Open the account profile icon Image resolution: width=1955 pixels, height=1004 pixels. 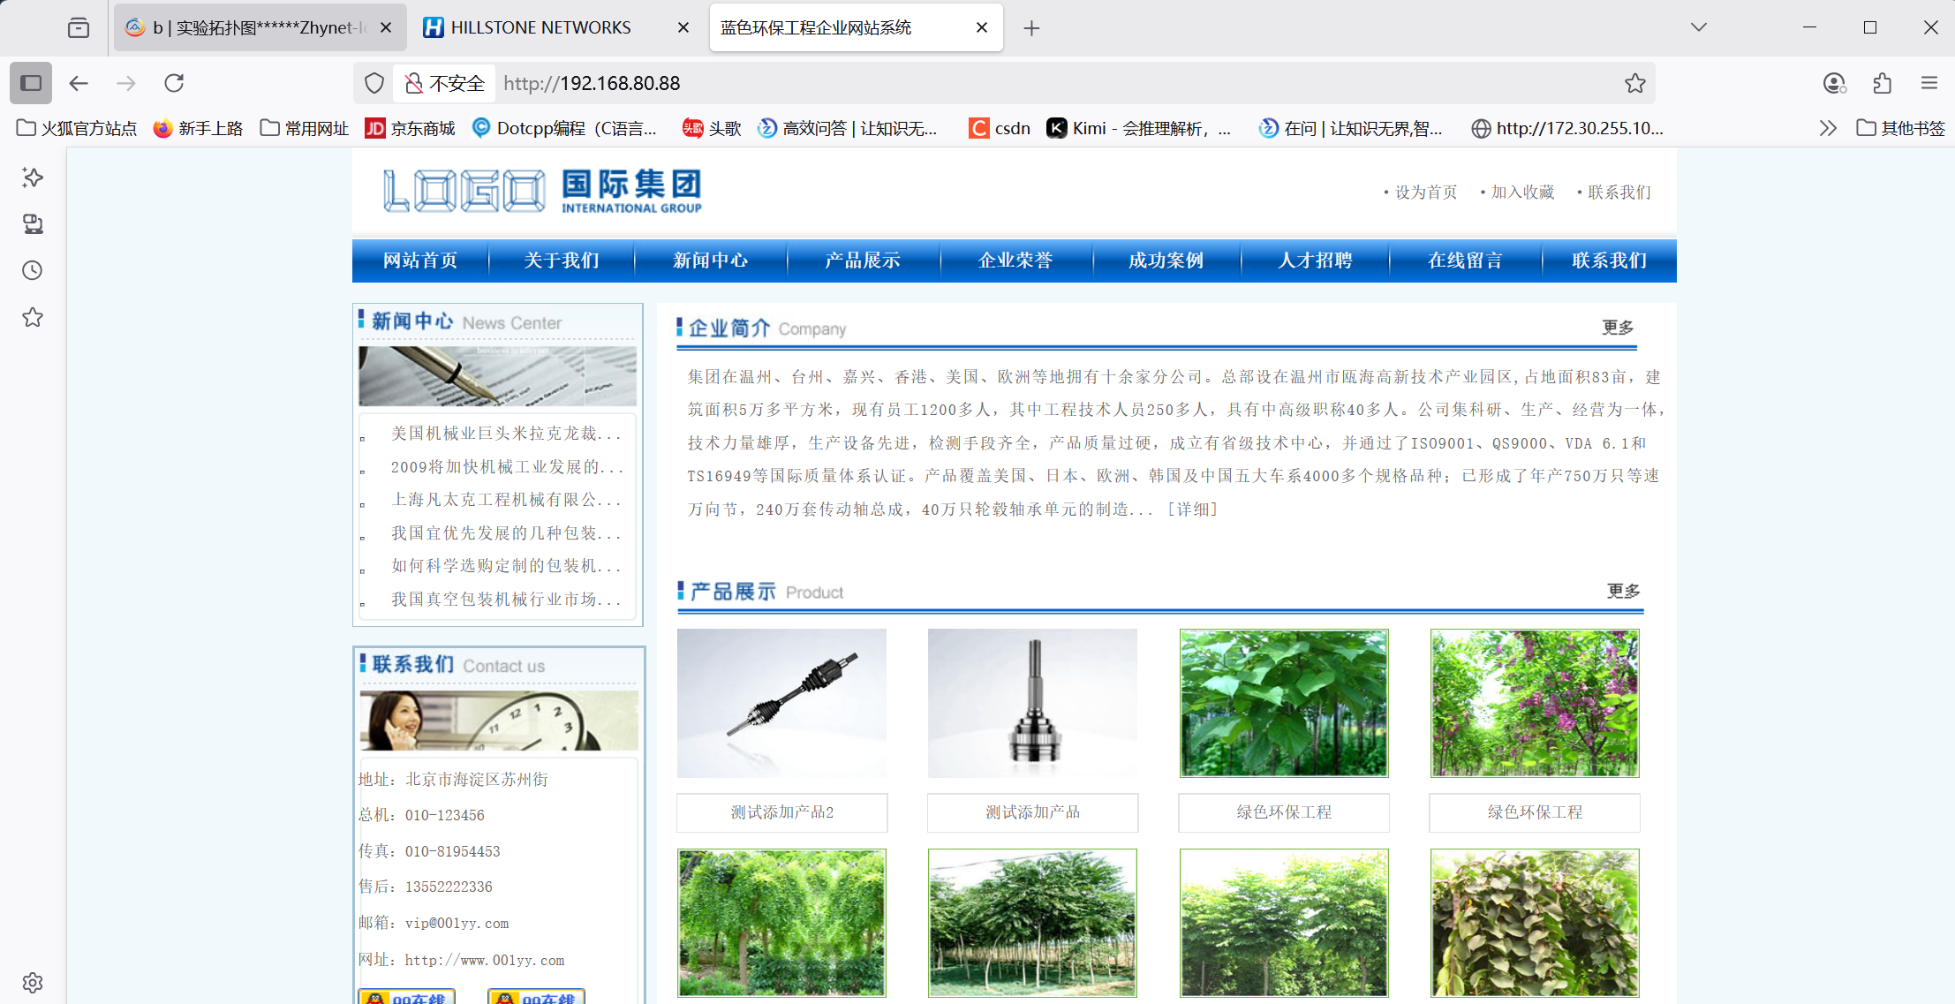tap(1834, 83)
